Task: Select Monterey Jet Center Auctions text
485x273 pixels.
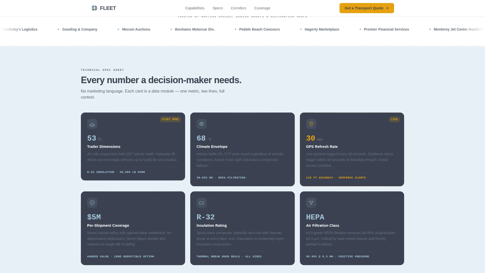Action: (x=458, y=29)
